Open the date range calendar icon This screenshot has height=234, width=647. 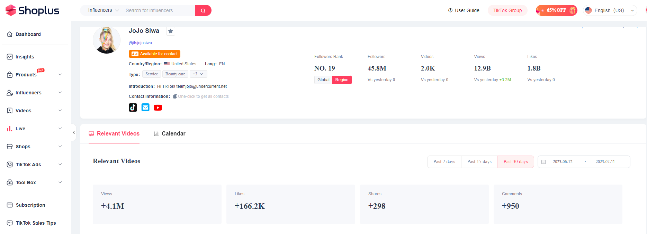point(543,162)
